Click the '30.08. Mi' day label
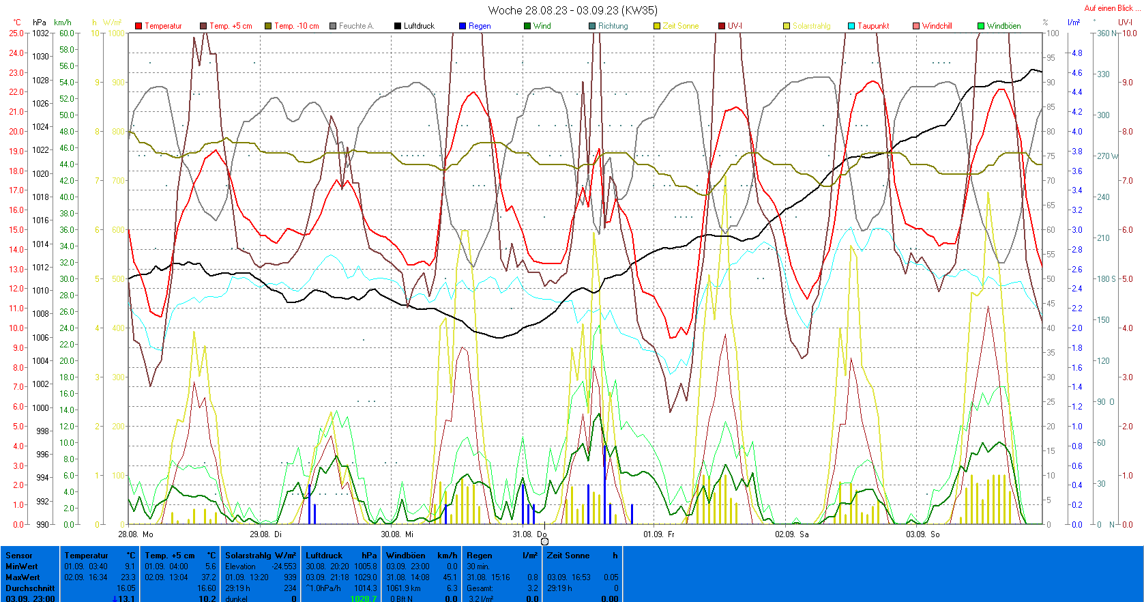The width and height of the screenshot is (1144, 602). point(397,534)
